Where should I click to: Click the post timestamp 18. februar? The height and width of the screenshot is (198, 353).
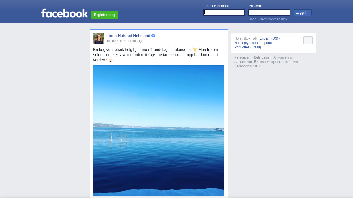tap(121, 41)
